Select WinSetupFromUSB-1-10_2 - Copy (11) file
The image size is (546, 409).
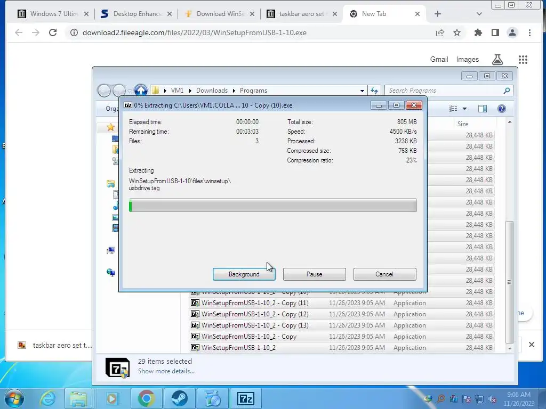[342, 303]
